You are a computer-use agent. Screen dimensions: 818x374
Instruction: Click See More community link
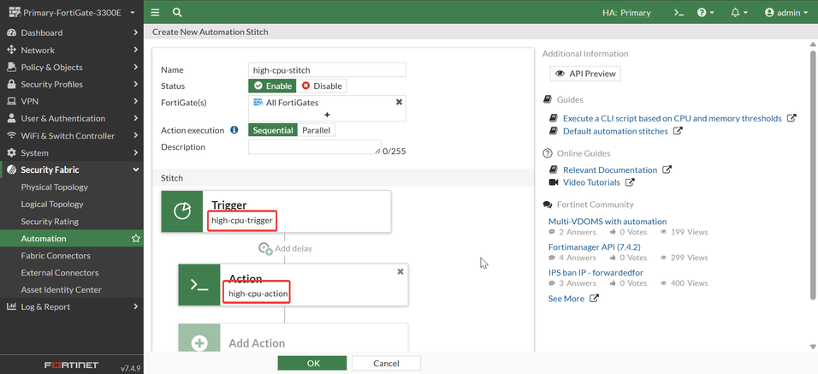tap(566, 299)
